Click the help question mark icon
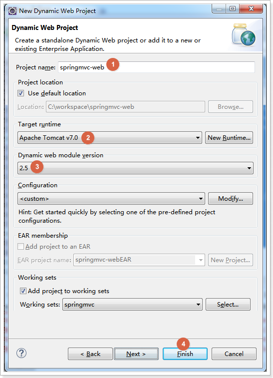Viewport: 273px width, 378px height. (21, 354)
